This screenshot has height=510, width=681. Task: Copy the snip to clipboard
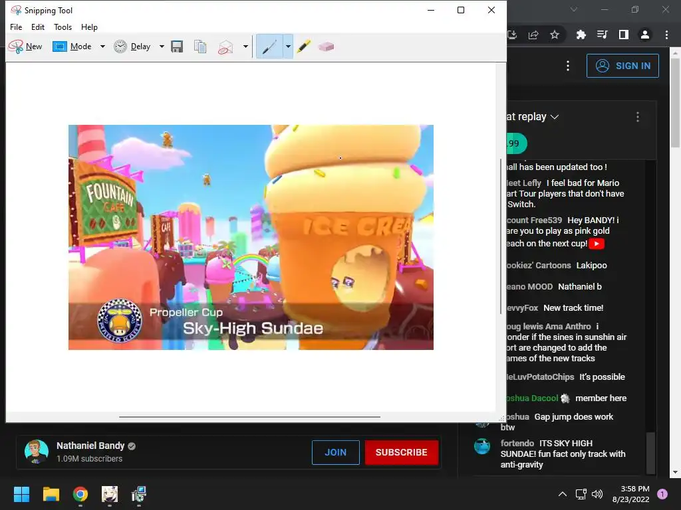click(200, 46)
